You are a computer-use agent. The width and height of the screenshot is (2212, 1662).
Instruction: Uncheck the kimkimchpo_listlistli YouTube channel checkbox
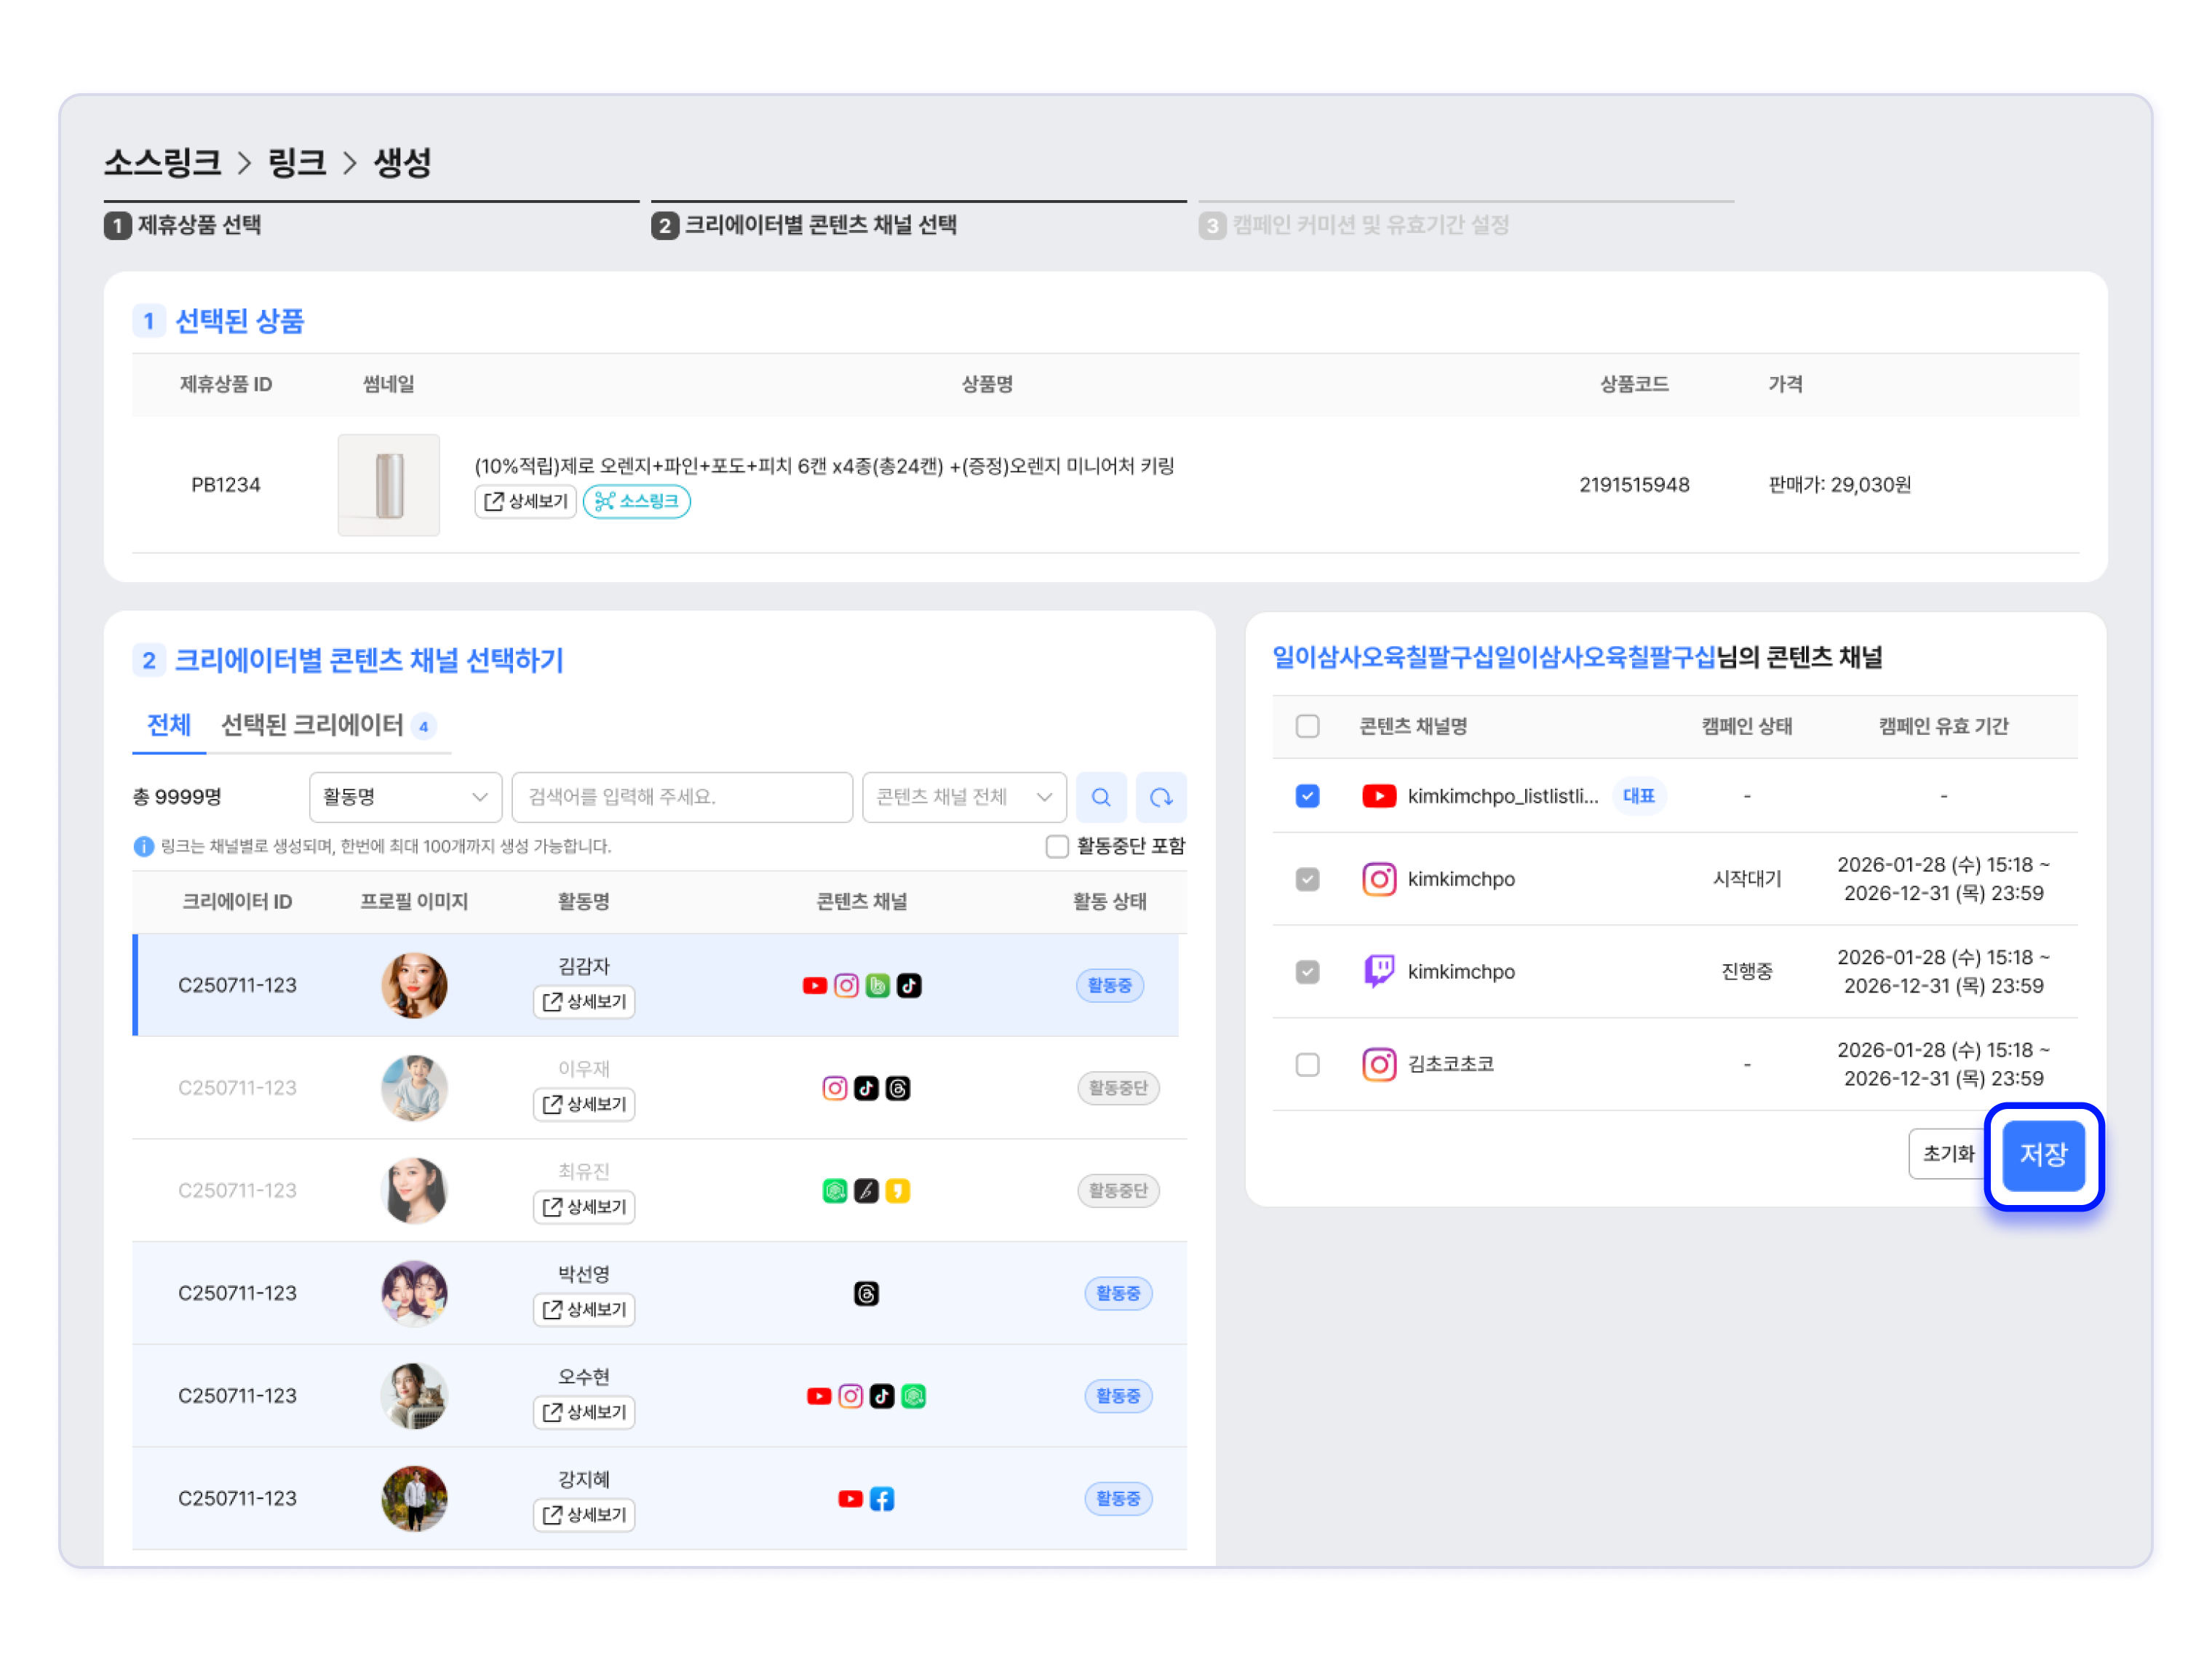click(x=1307, y=796)
